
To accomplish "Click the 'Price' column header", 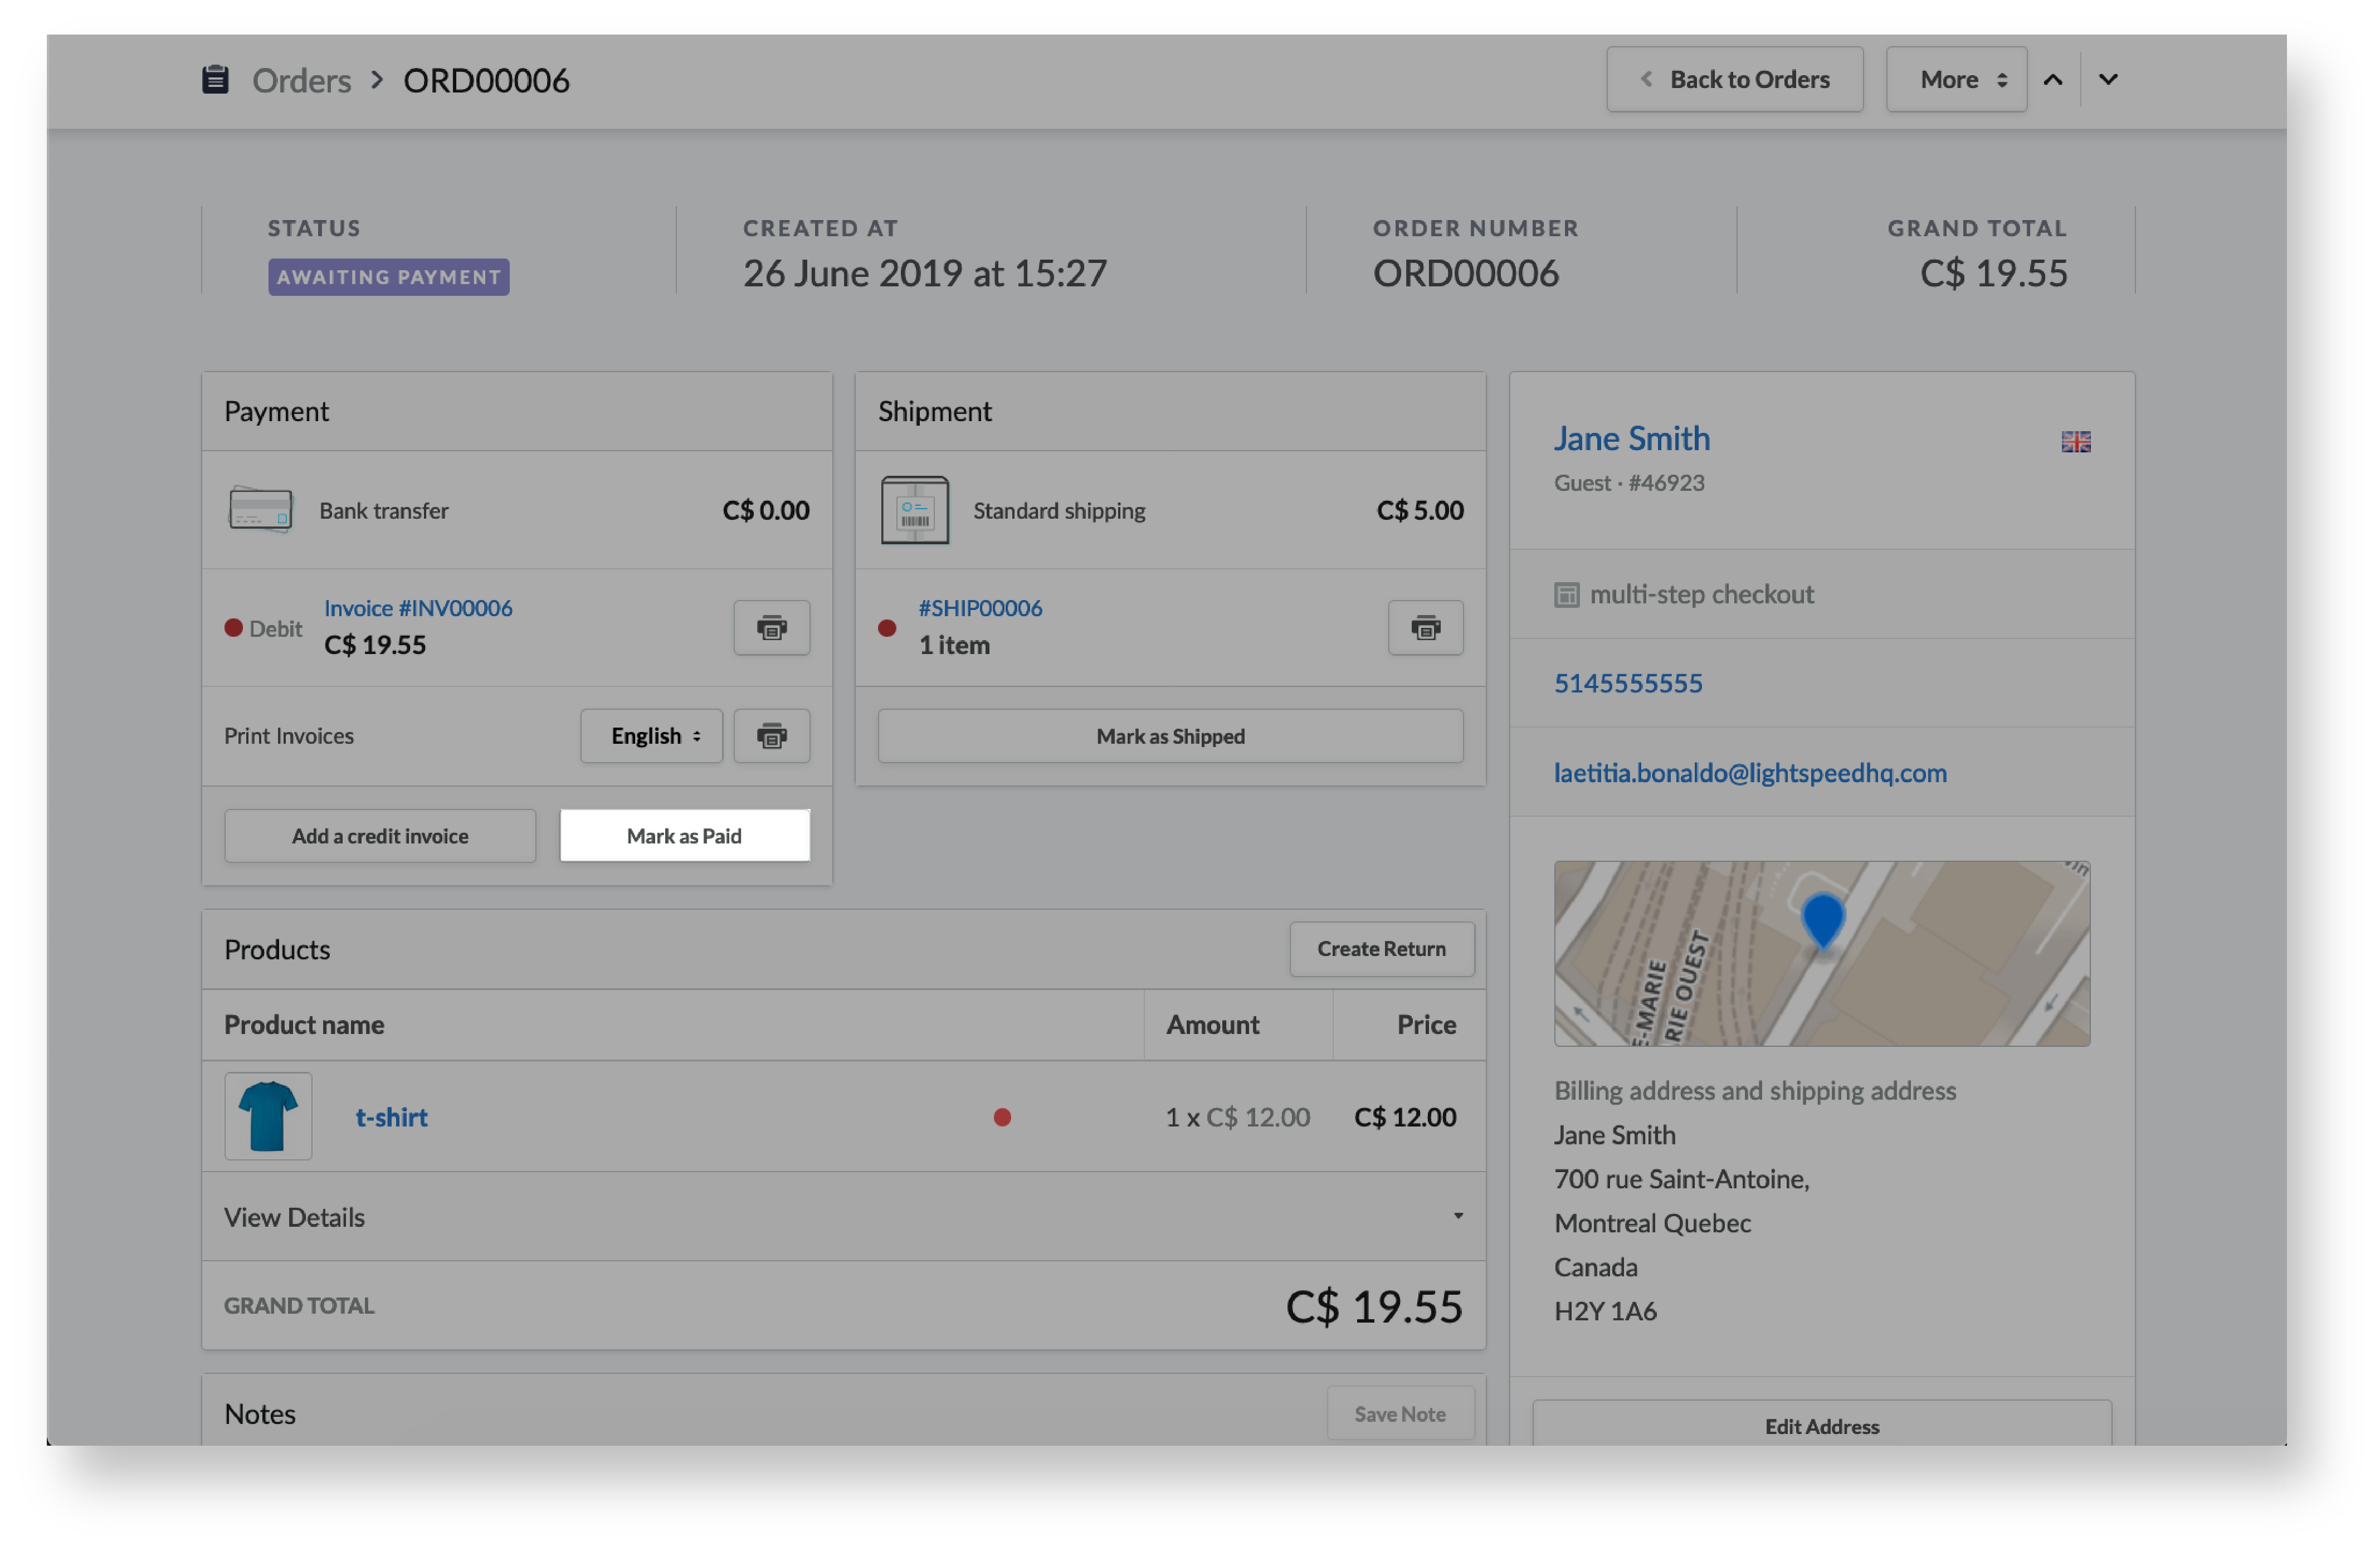I will (x=1426, y=1025).
